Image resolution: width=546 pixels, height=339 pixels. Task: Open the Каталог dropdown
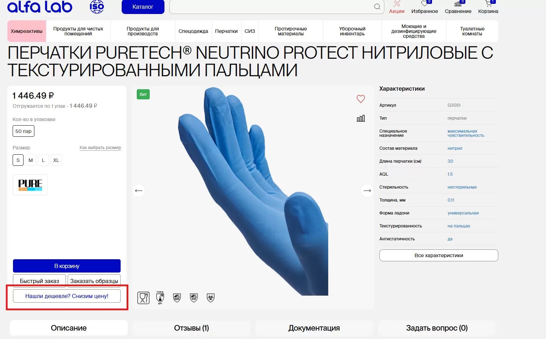143,7
